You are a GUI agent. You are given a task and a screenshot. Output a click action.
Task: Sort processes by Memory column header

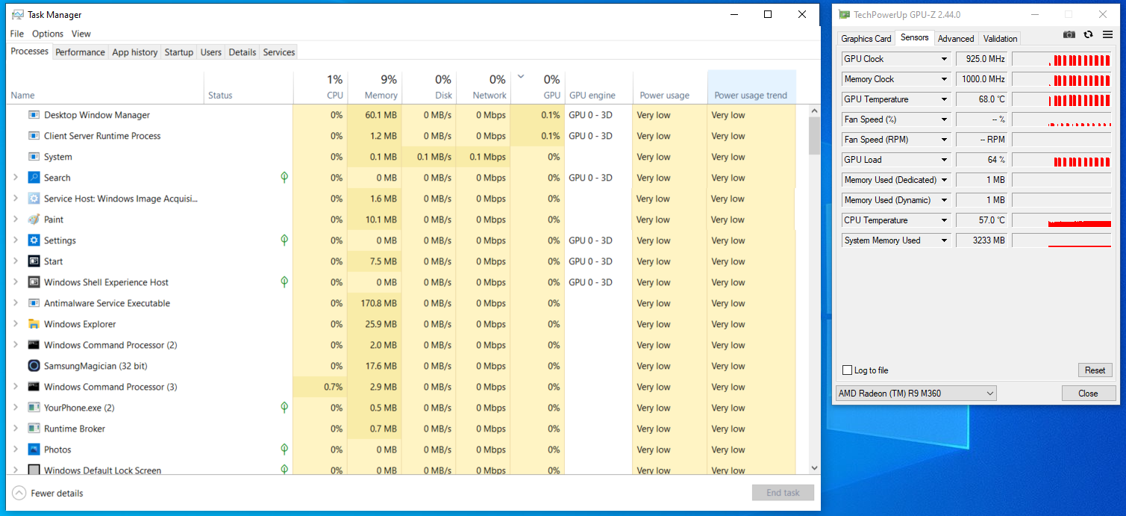point(375,87)
